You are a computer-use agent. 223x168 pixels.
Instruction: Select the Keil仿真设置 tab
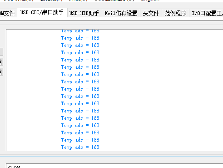(121, 13)
